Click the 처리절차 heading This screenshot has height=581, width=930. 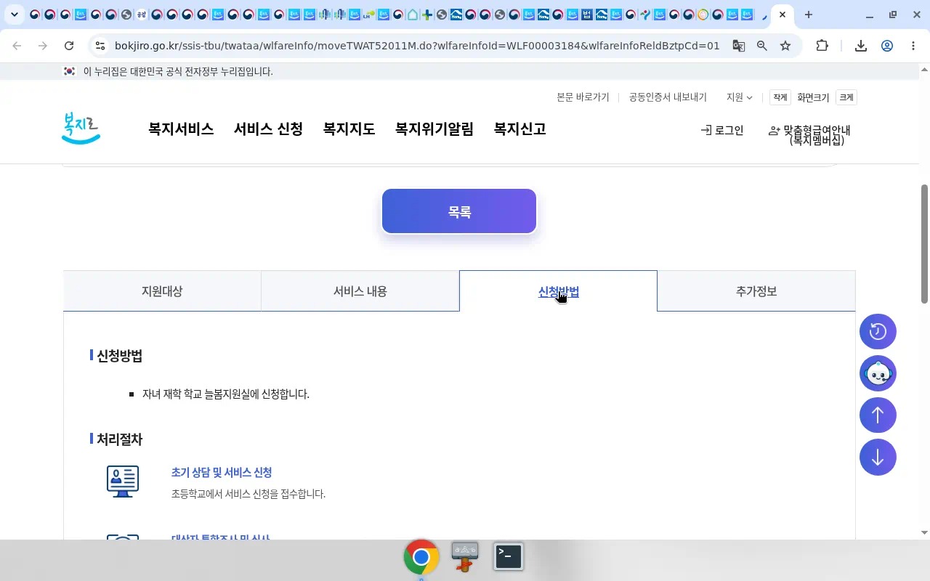tap(120, 439)
